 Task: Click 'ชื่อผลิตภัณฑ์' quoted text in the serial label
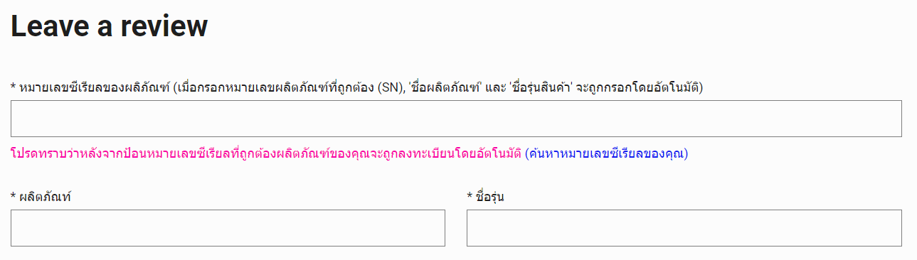click(x=447, y=87)
